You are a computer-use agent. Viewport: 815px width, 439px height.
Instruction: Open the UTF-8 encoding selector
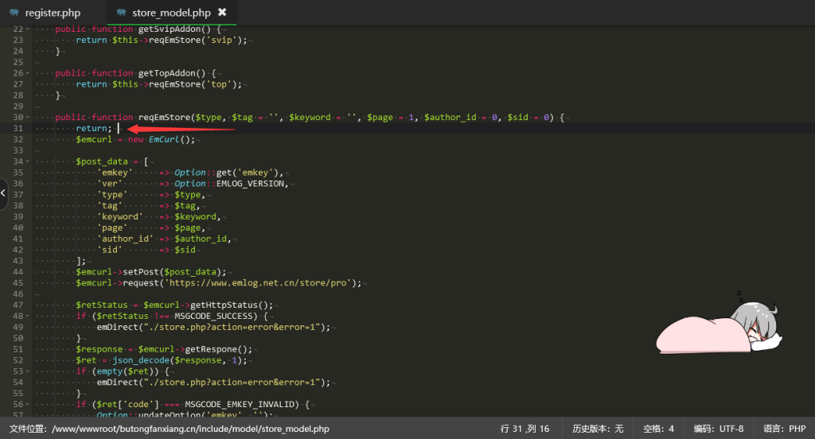pos(718,429)
